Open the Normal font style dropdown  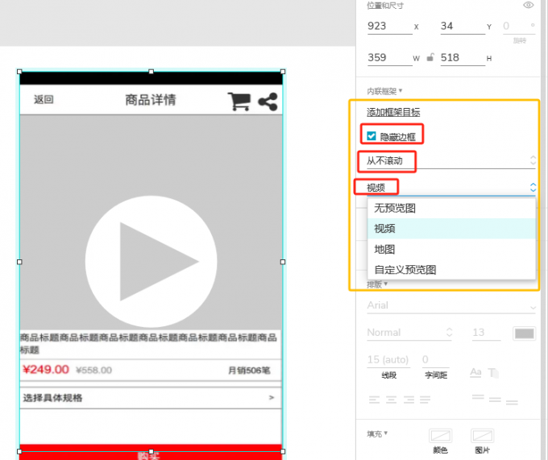click(x=409, y=333)
